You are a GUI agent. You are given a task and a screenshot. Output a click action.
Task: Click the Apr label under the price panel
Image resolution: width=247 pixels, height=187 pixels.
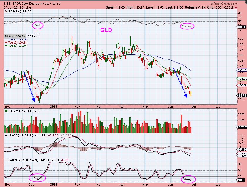tap(122, 107)
